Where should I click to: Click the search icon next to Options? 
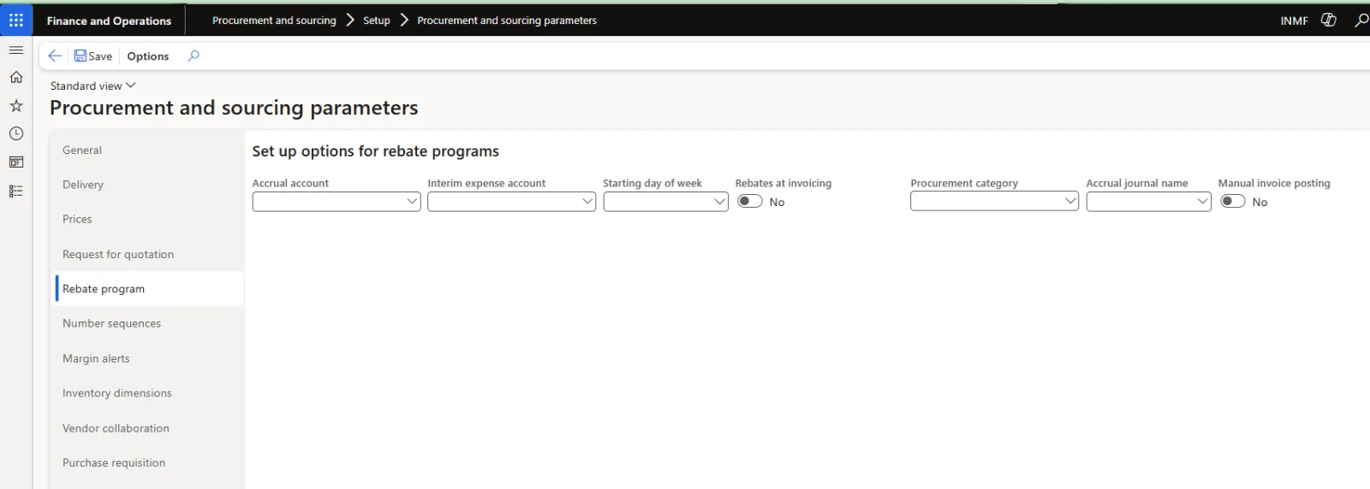coord(194,56)
